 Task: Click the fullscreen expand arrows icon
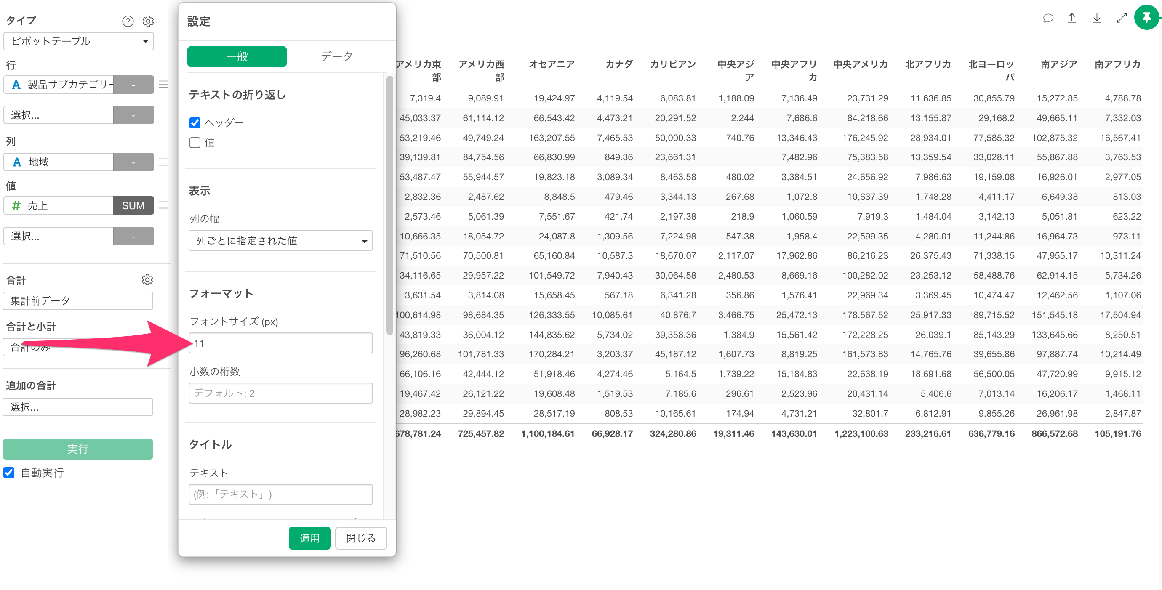click(x=1122, y=18)
